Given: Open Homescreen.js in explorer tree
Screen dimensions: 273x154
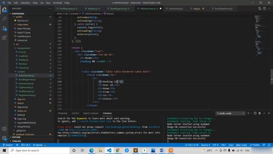Looking at the screenshot, I should [x=26, y=83].
